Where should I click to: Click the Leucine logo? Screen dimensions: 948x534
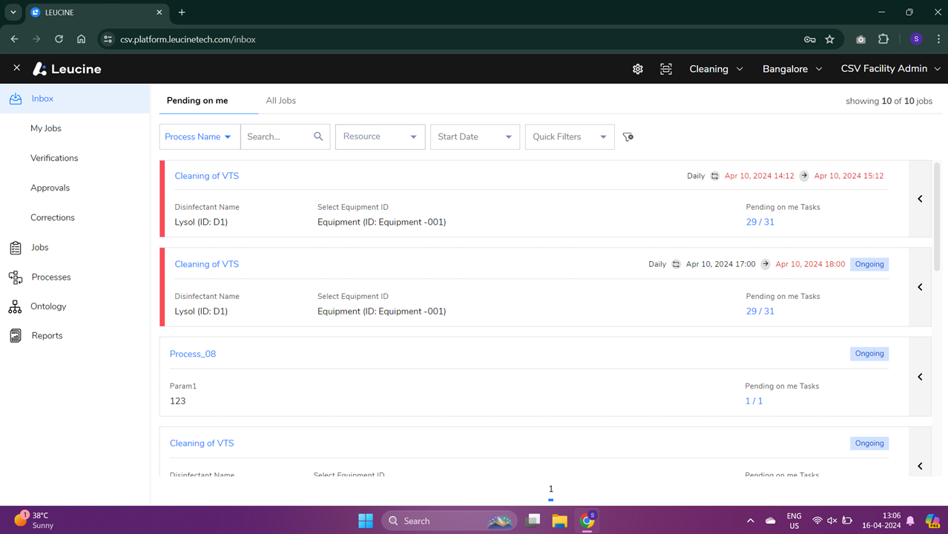coord(67,69)
